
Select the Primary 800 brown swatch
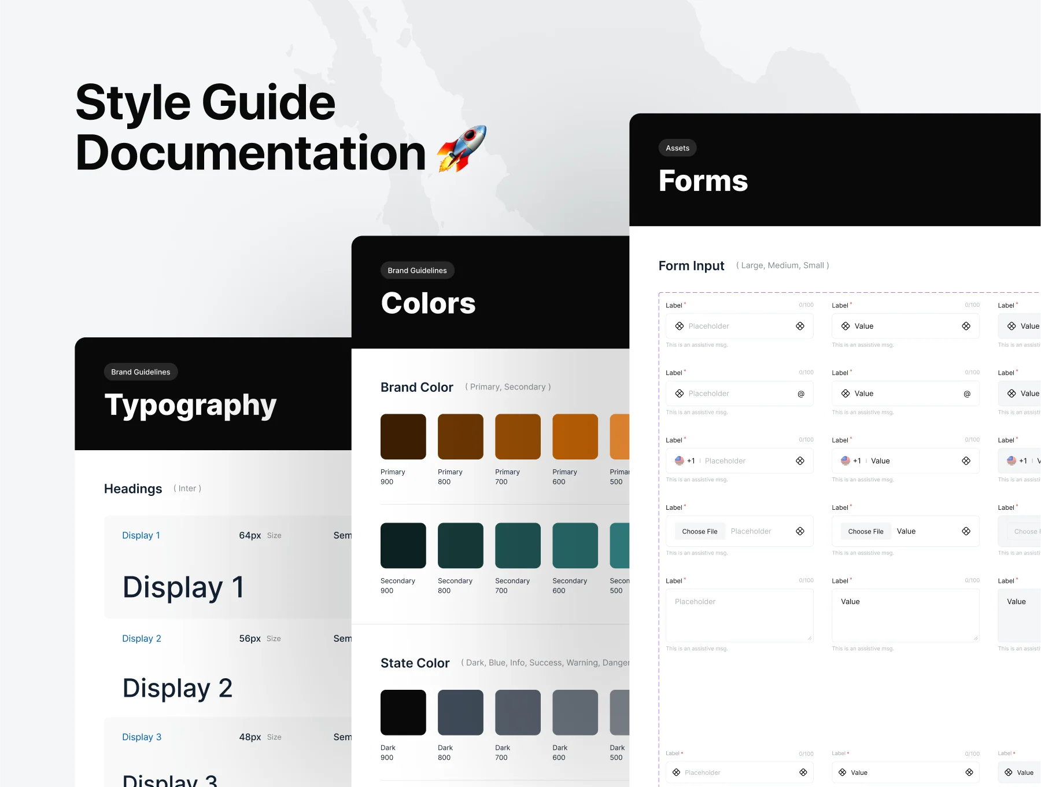(x=460, y=436)
